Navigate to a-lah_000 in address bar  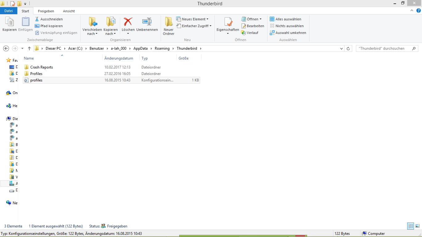pos(119,48)
